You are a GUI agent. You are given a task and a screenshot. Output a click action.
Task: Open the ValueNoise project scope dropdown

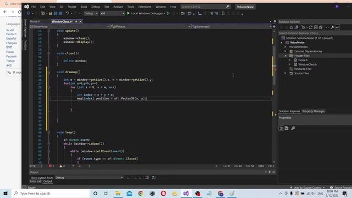tap(69, 26)
